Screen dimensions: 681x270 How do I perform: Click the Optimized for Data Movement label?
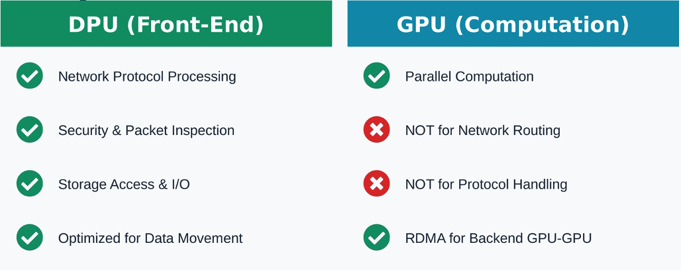[150, 238]
